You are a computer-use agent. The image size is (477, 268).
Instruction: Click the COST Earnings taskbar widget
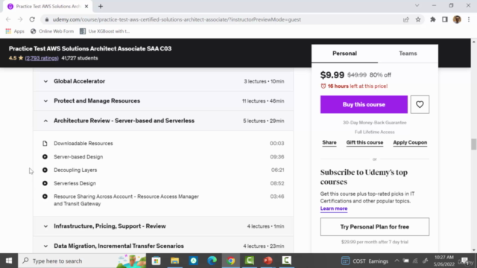(x=364, y=261)
